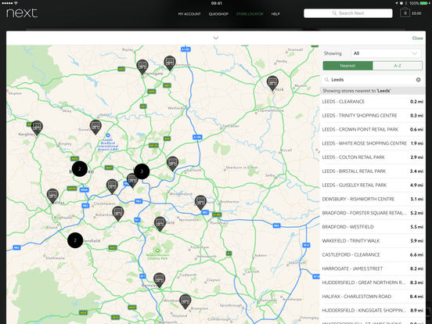The height and width of the screenshot is (324, 432).
Task: Open Help menu item
Action: tap(275, 14)
